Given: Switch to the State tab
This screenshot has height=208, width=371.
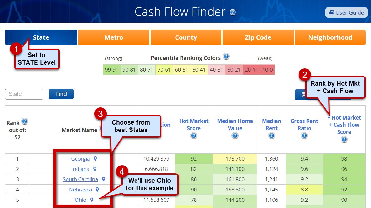Looking at the screenshot, I should click(41, 37).
